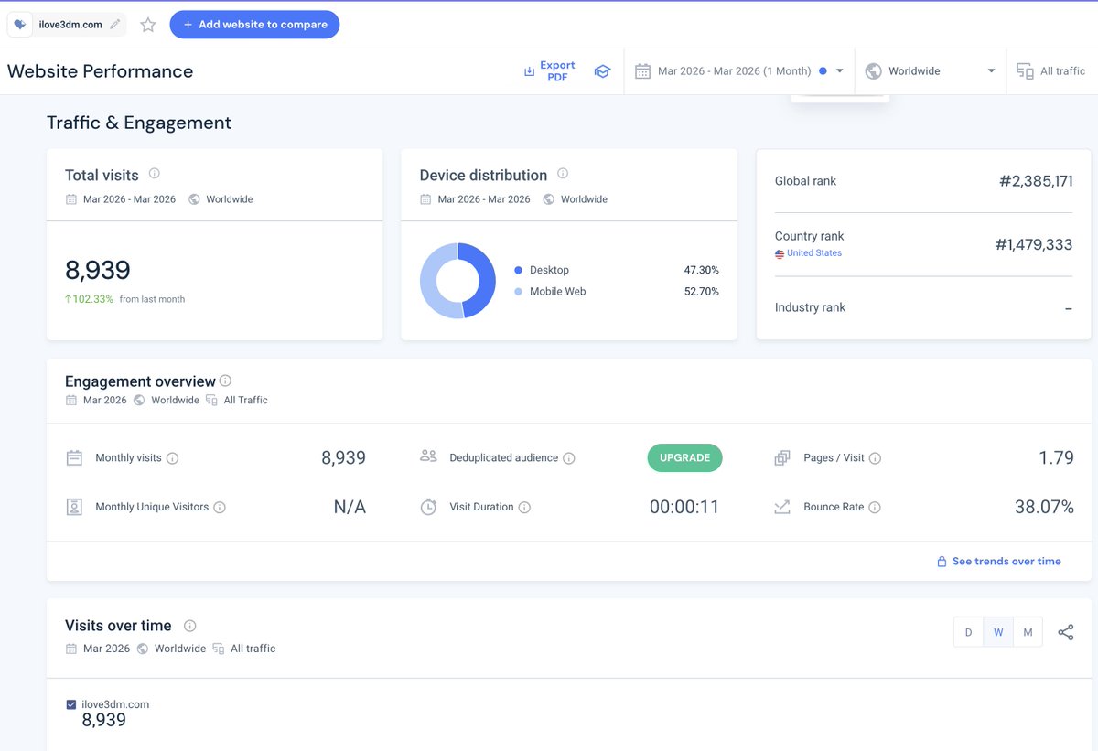Click the globe icon beside Worldwide filter
1098x751 pixels.
[x=873, y=71]
